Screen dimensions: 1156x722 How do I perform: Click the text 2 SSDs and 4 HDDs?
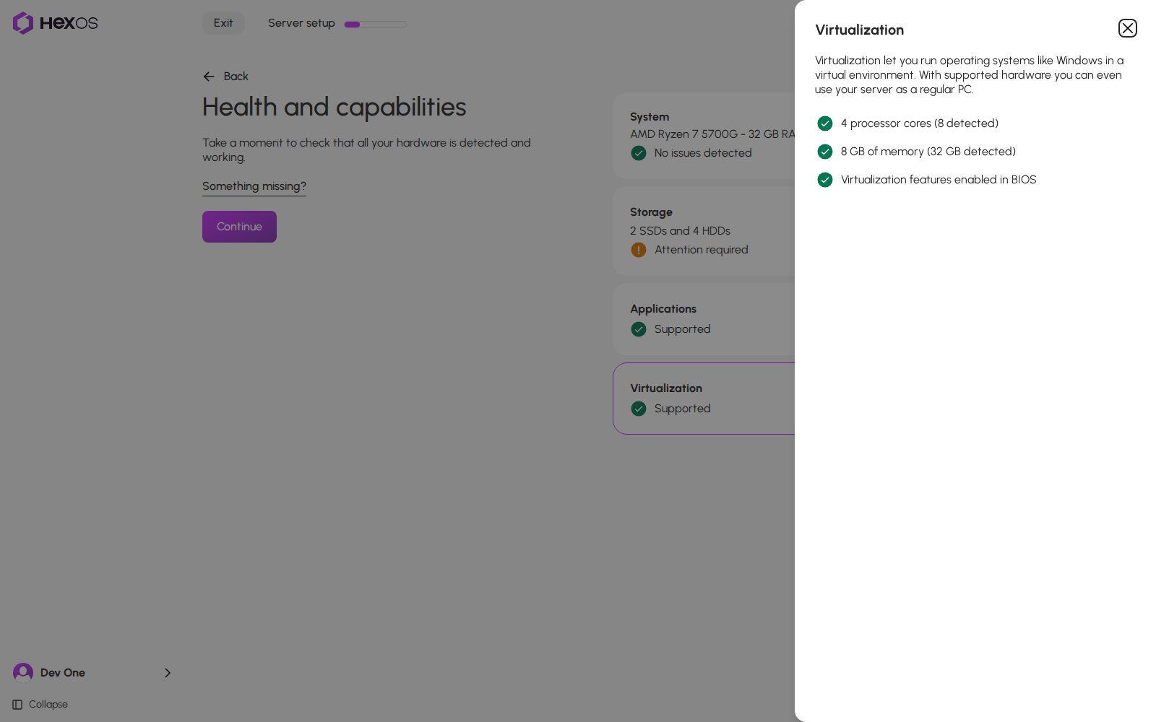[680, 231]
